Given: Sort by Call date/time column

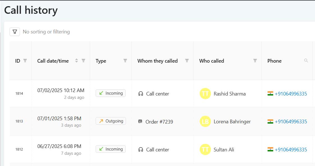Looking at the screenshot, I should (x=76, y=61).
